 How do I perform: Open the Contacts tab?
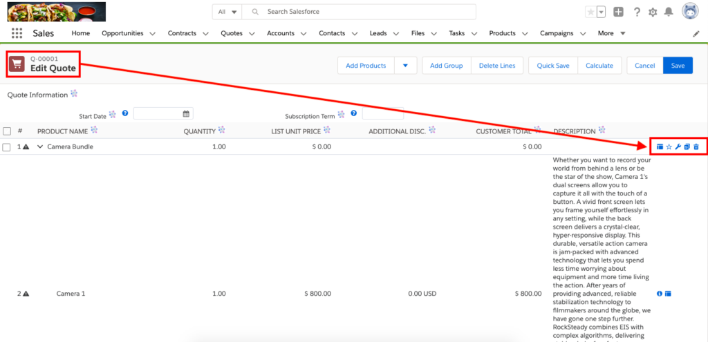(x=332, y=33)
